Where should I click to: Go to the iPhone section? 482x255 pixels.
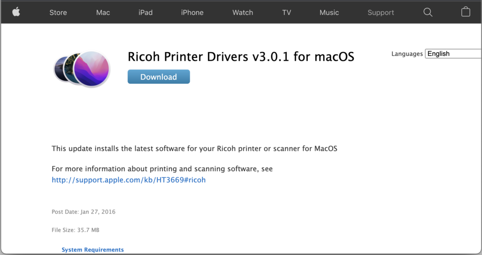click(192, 13)
